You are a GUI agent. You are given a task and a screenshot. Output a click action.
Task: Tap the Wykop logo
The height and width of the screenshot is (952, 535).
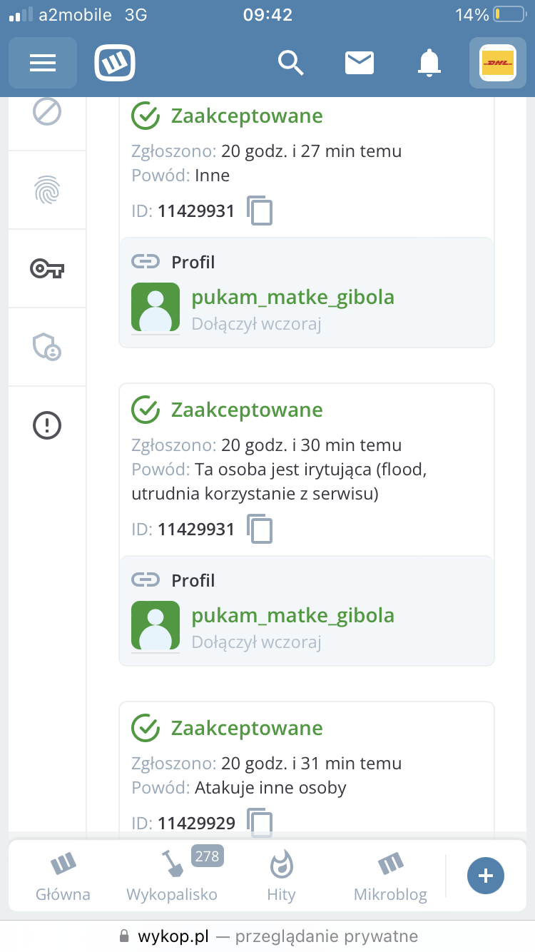pos(115,63)
